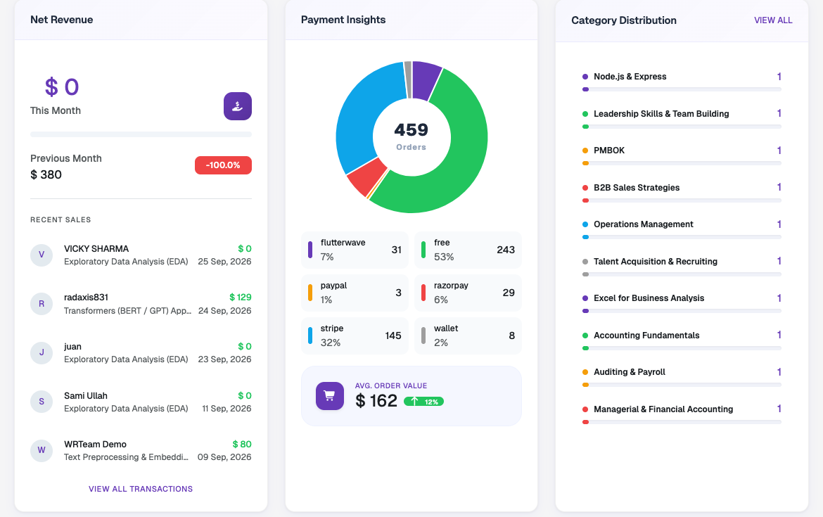Click the -100.0% change badge
823x517 pixels.
[x=223, y=165]
